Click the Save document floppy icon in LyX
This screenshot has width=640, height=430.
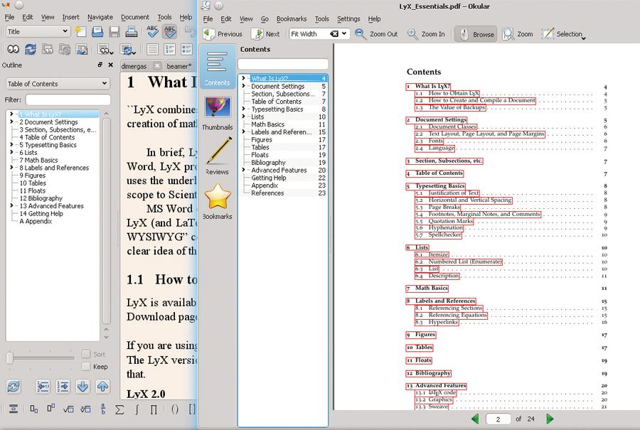pyautogui.click(x=114, y=31)
